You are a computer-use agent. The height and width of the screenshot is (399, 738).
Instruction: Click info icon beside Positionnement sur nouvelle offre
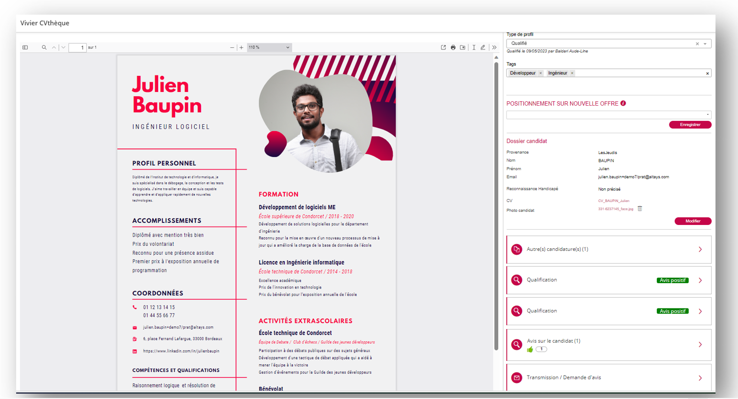point(623,103)
